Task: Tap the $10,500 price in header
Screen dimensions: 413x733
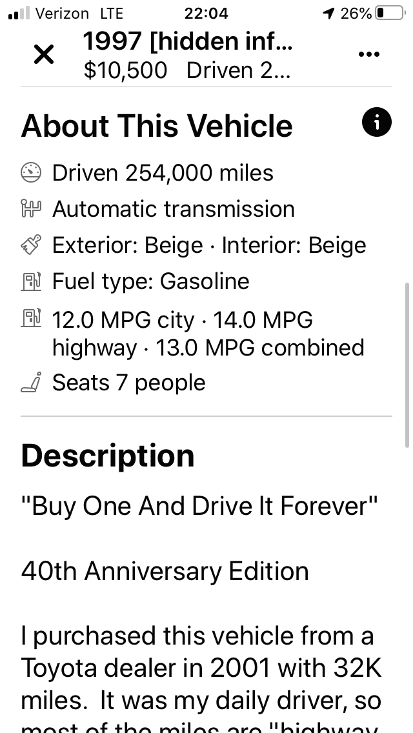Action: (x=125, y=70)
